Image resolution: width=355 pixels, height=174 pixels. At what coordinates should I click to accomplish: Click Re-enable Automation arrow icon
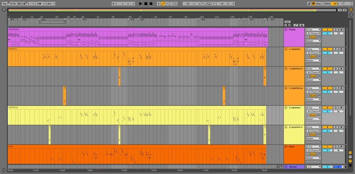click(x=167, y=4)
